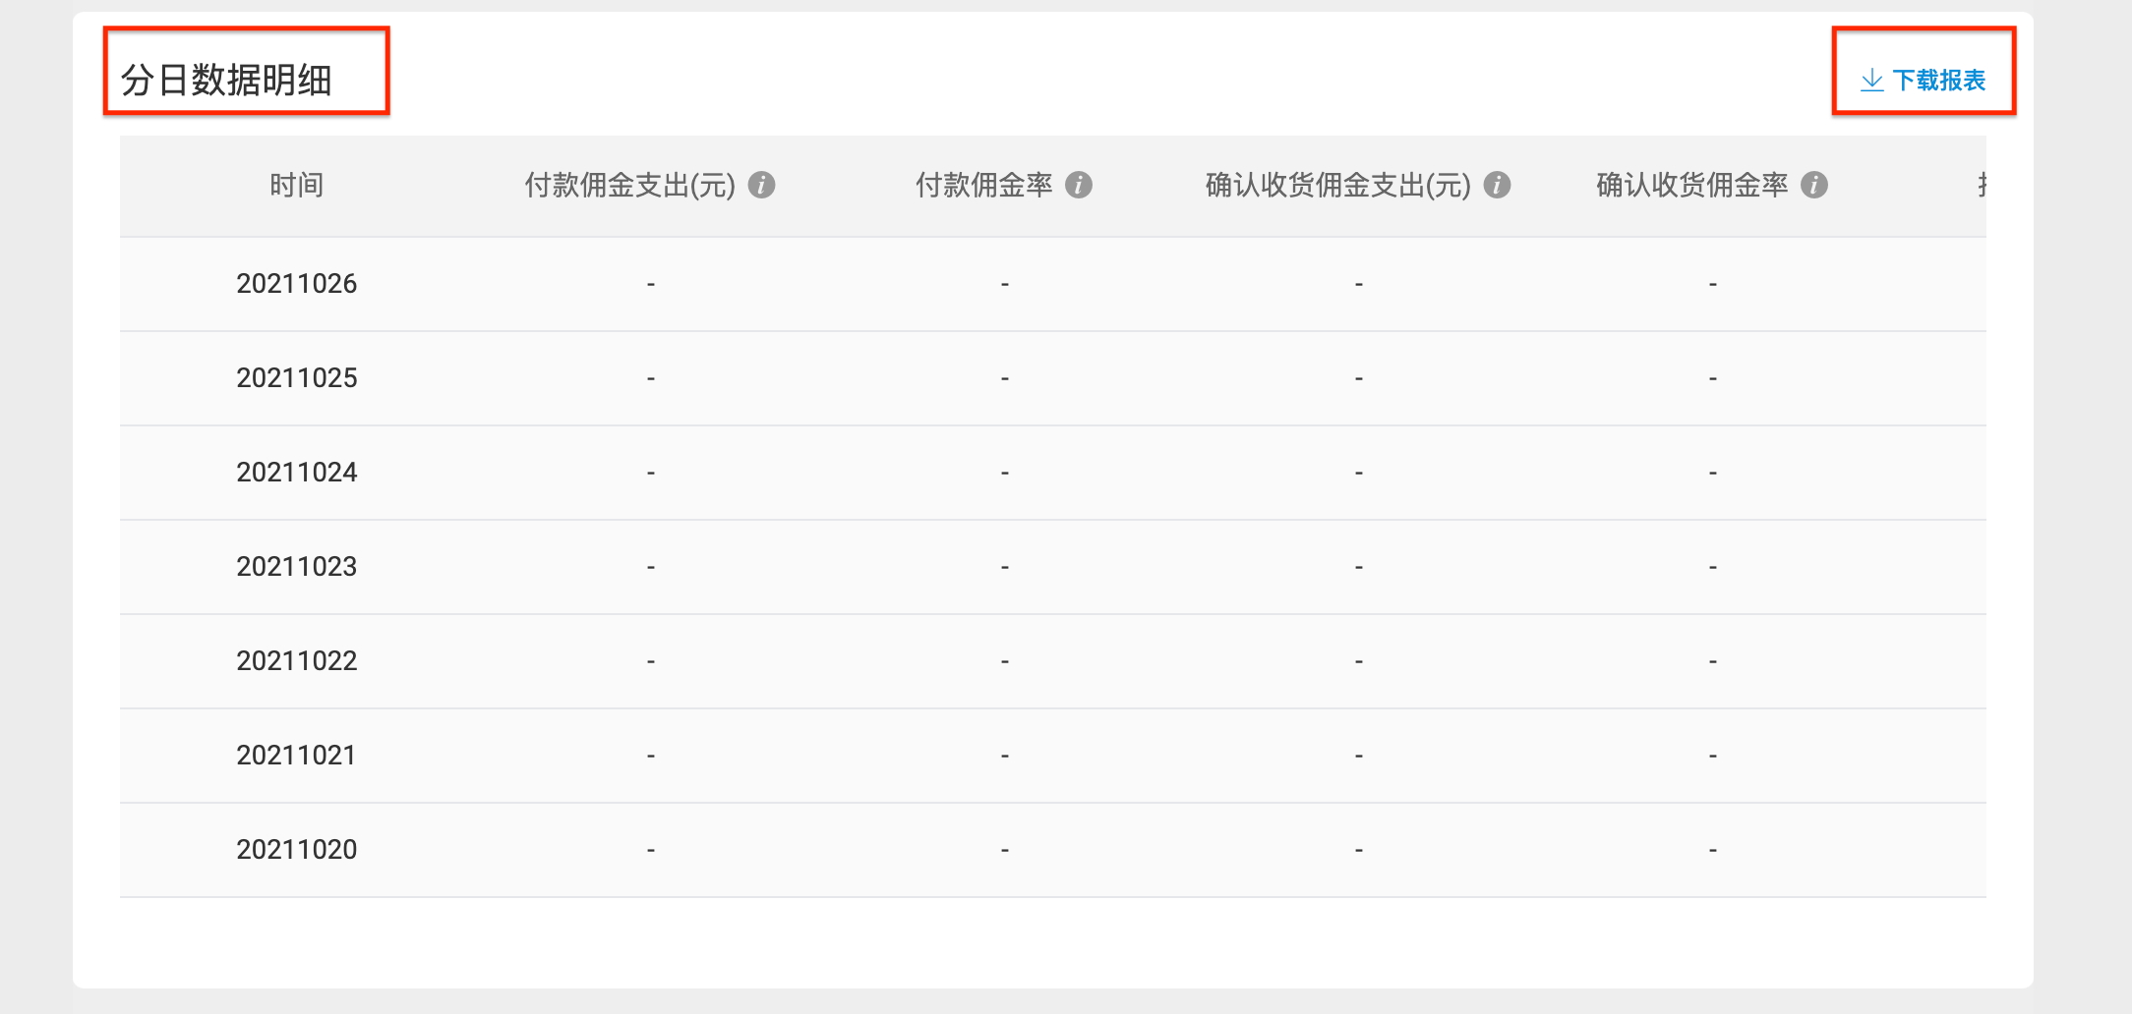The image size is (2132, 1014).
Task: Click the 确认收货佣金支出(元) column header text
Action: 1337,185
